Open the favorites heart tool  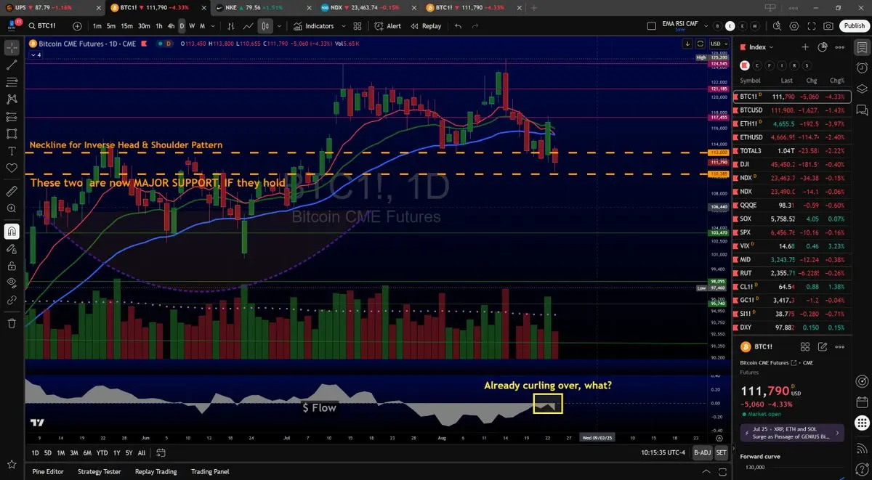coord(12,168)
